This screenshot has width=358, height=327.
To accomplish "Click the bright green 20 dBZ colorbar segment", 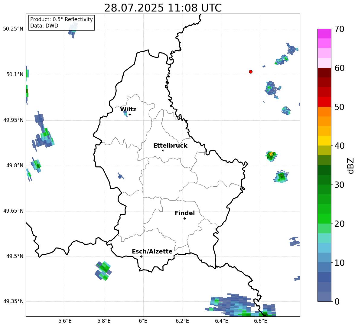I will tap(324, 218).
